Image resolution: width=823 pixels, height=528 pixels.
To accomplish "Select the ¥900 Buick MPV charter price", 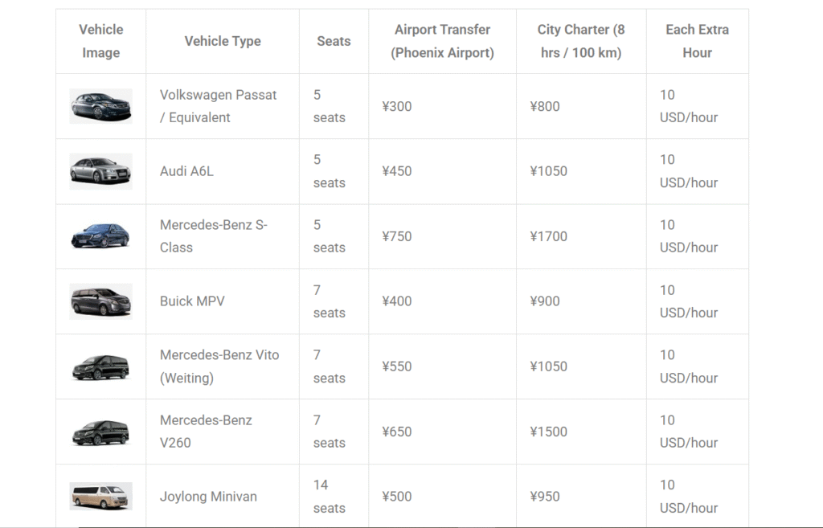I will pyautogui.click(x=545, y=301).
